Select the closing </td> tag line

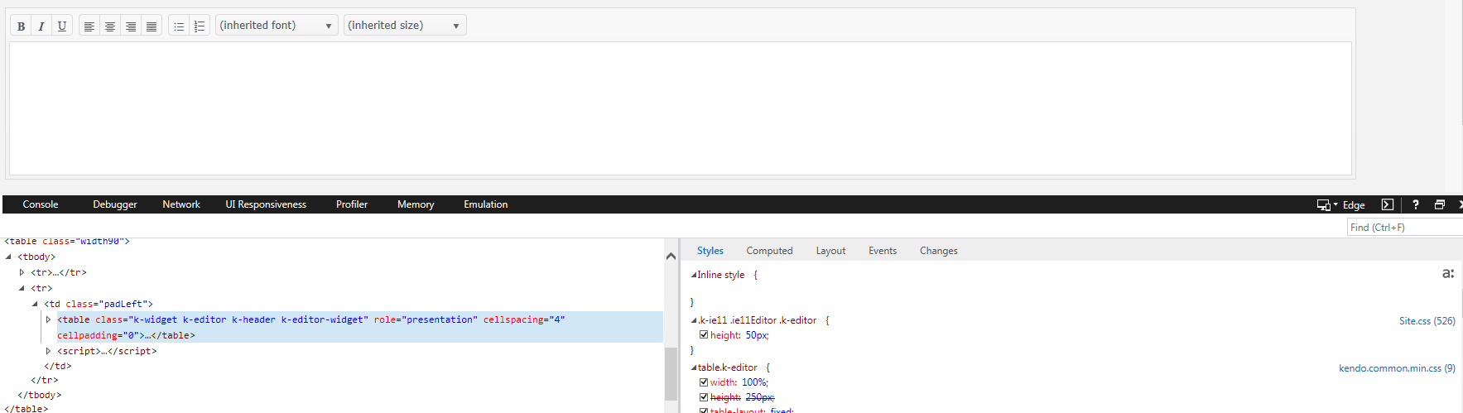[58, 366]
